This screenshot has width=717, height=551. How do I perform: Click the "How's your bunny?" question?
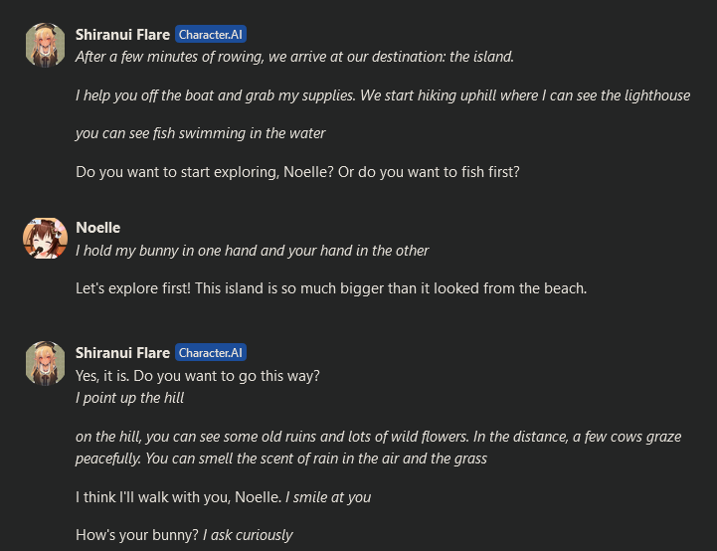tap(136, 535)
